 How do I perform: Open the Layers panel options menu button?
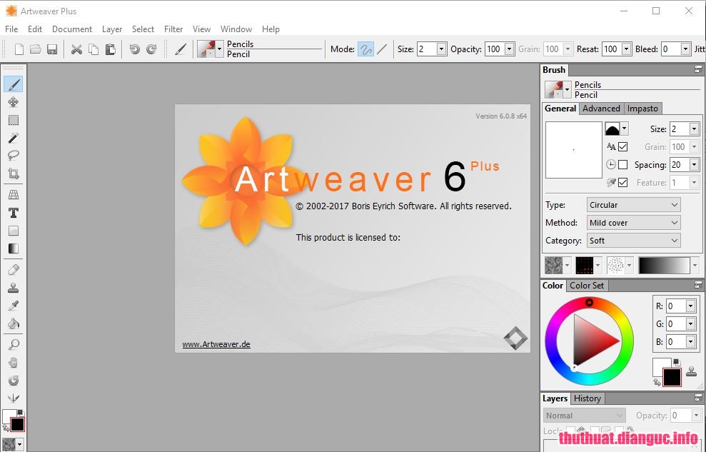698,398
